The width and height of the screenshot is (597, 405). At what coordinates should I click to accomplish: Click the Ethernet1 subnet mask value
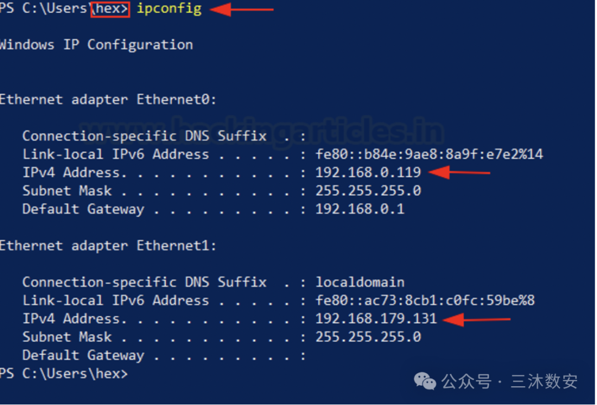[368, 337]
